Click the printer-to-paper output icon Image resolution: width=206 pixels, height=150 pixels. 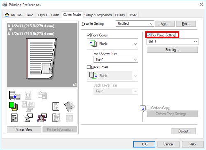[x=15, y=95]
